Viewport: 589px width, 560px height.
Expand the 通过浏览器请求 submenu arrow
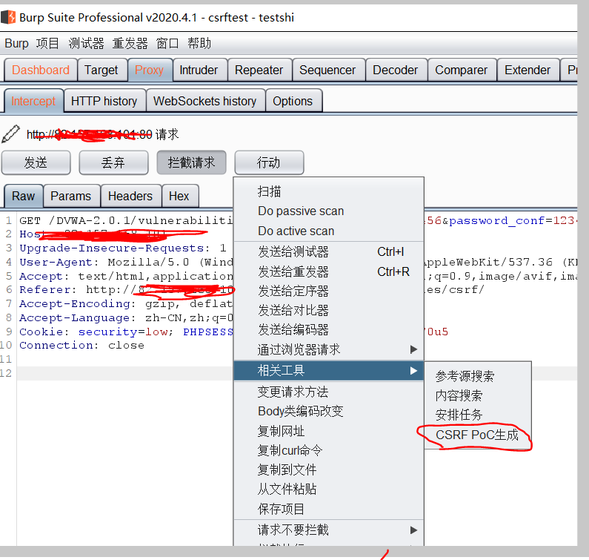[x=413, y=349]
